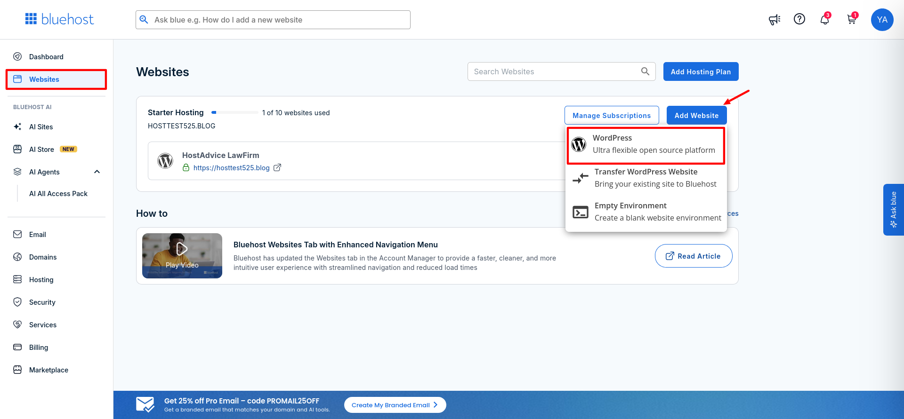Click the AI Agents layers icon
904x419 pixels.
(17, 172)
